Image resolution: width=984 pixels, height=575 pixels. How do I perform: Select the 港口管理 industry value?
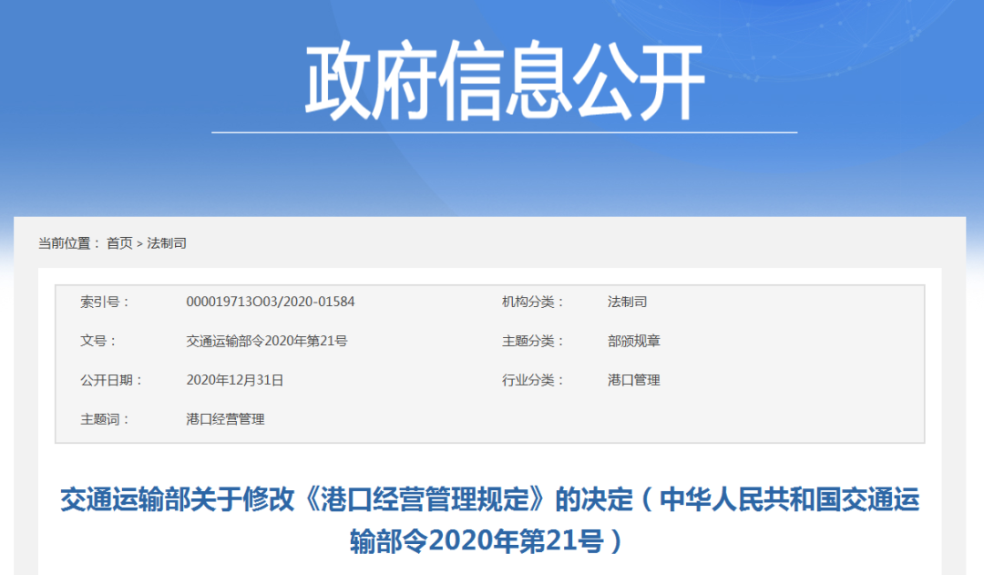point(633,380)
